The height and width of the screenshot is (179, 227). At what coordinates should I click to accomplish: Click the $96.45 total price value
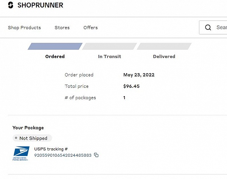pyautogui.click(x=131, y=86)
